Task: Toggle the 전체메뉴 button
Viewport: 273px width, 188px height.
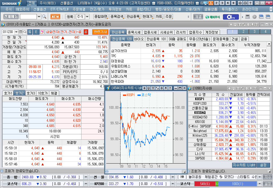Action: pyautogui.click(x=11, y=17)
